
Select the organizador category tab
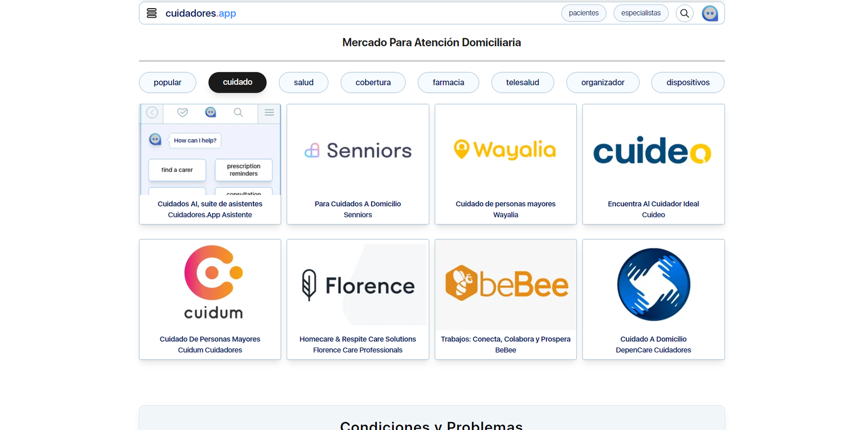(602, 82)
